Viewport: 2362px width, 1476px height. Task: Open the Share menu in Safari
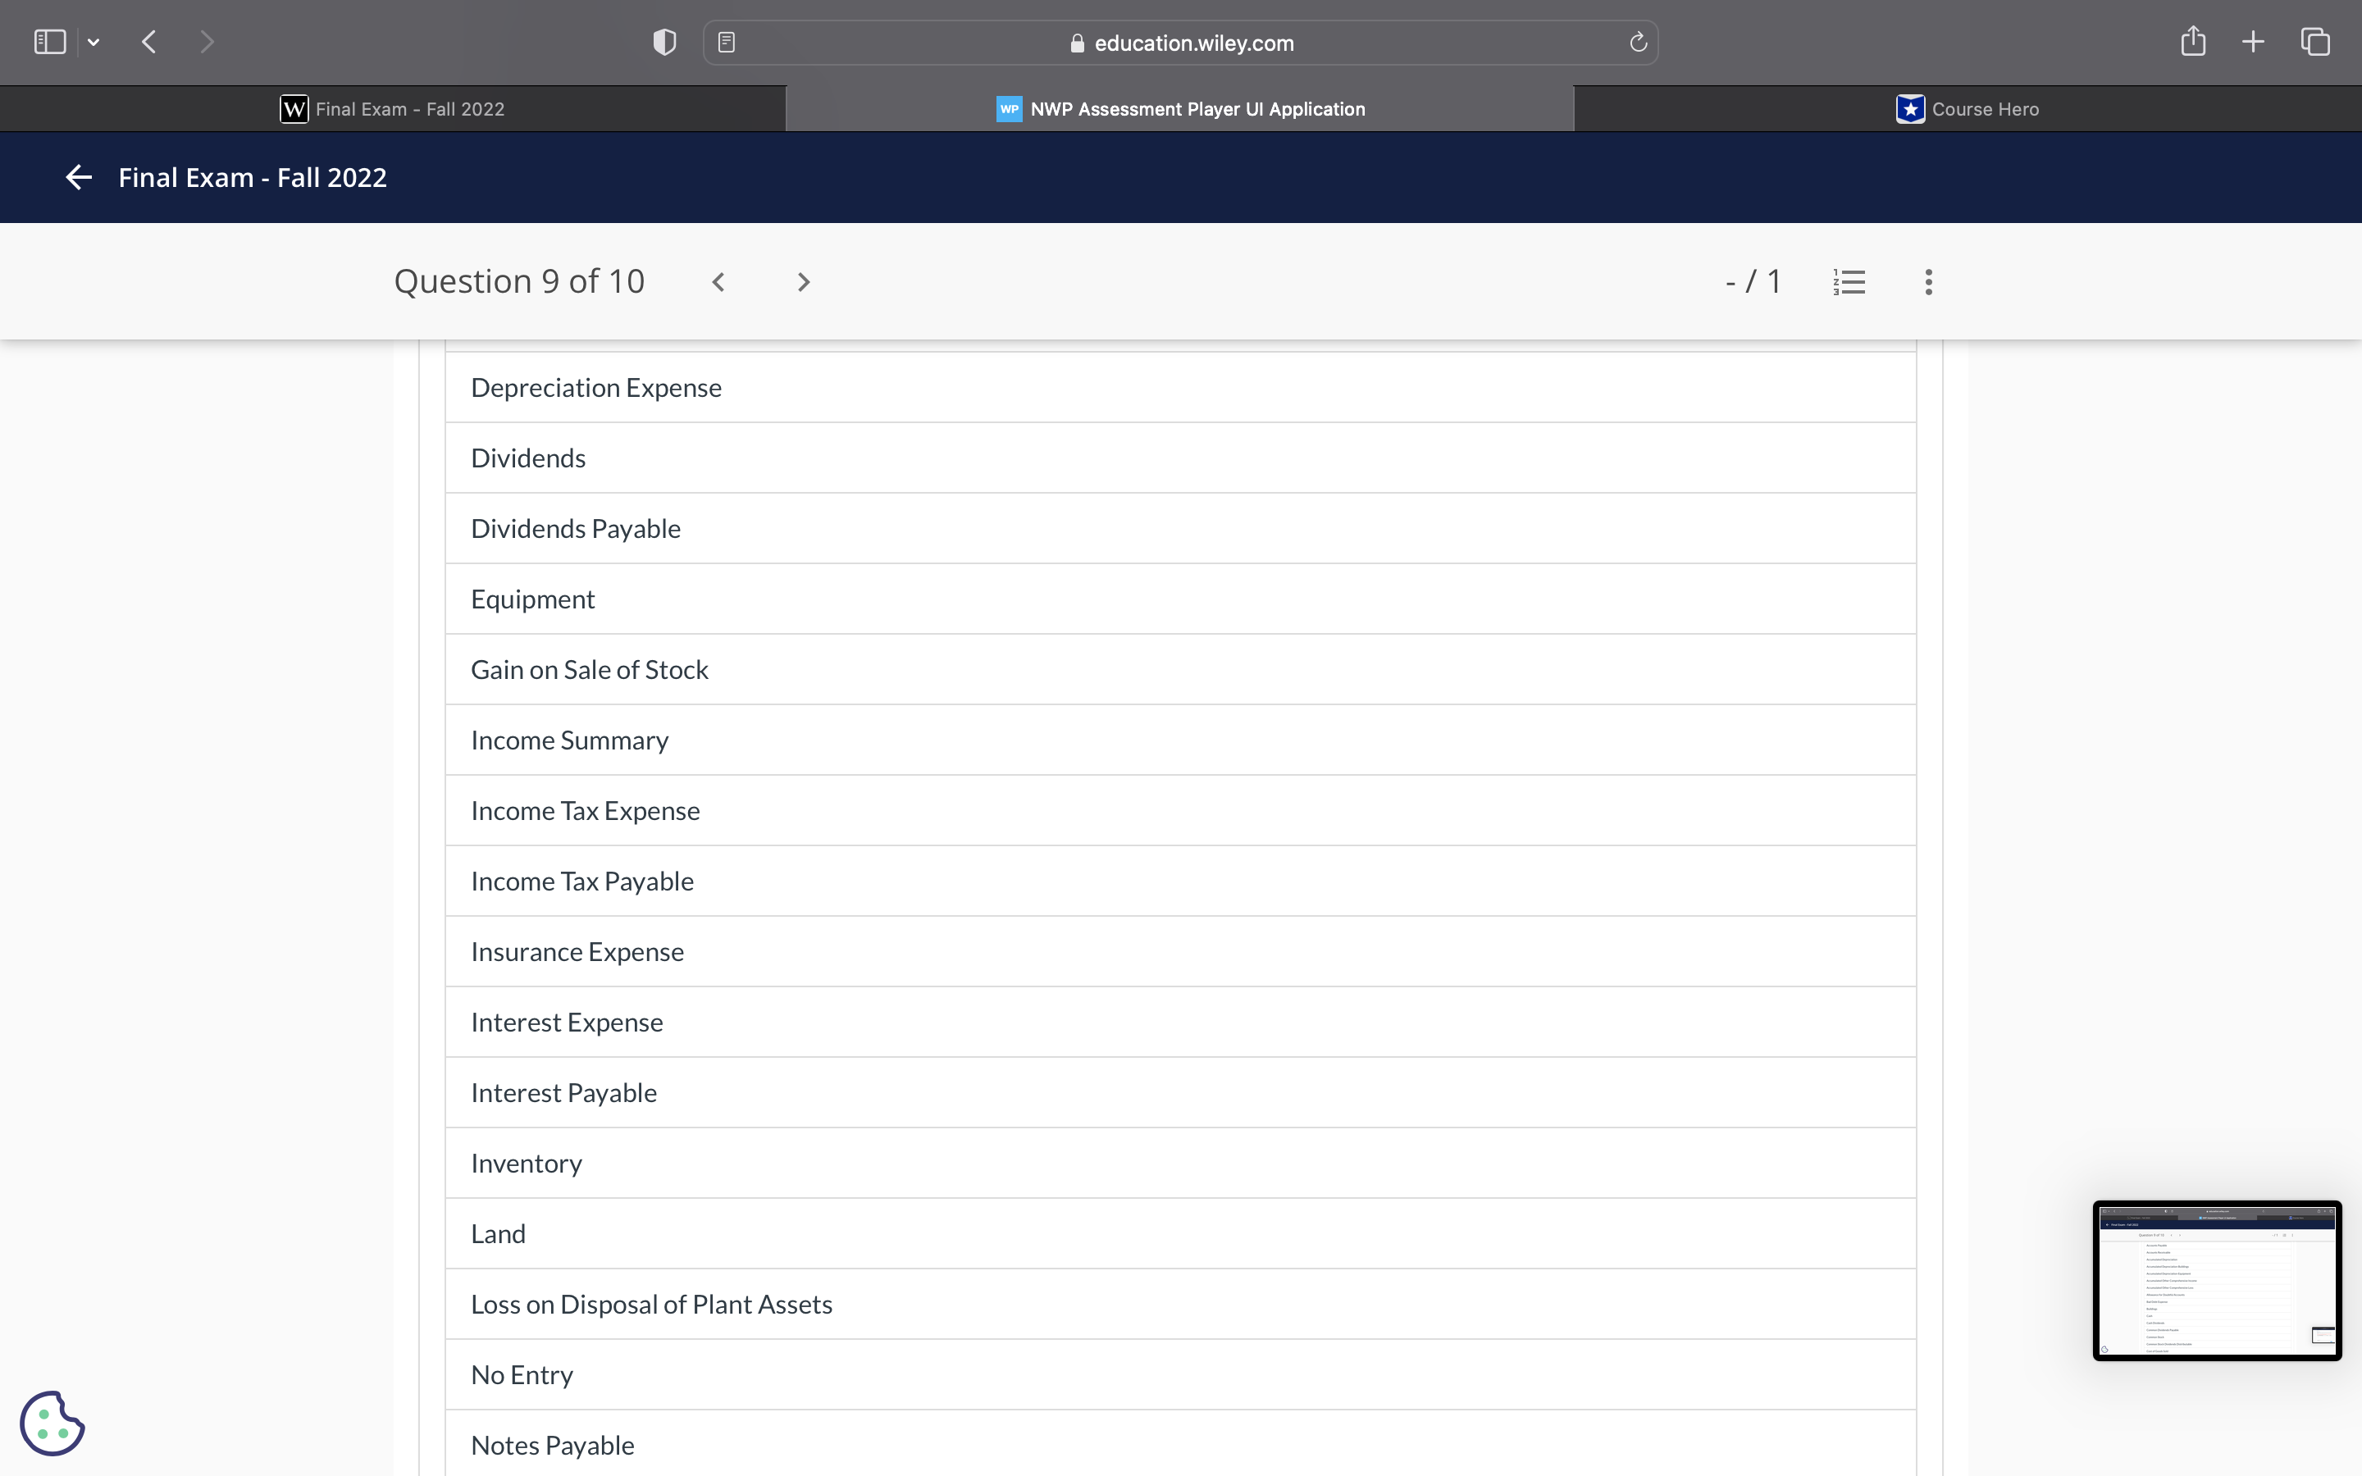click(2192, 41)
